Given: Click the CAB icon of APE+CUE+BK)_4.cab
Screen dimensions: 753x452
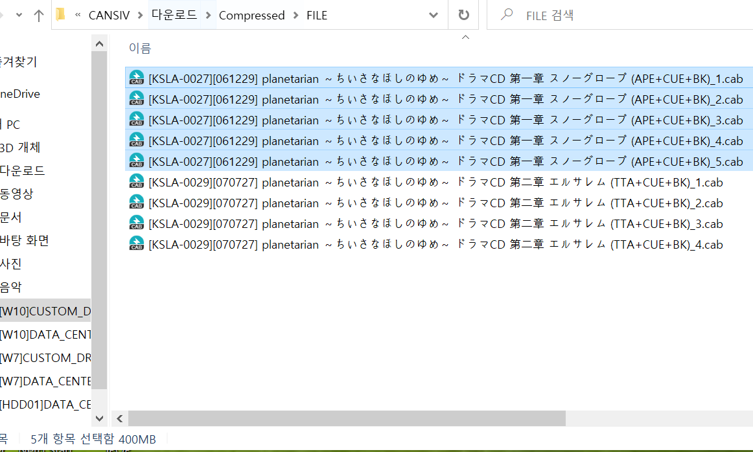Looking at the screenshot, I should 136,140.
